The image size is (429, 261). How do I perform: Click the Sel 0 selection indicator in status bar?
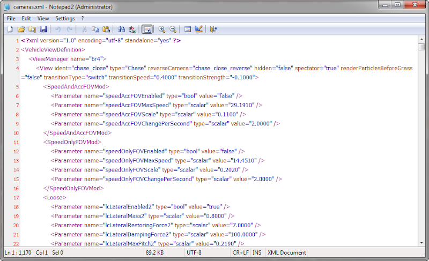(58, 252)
